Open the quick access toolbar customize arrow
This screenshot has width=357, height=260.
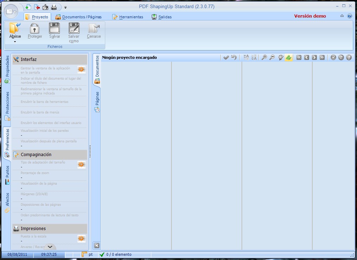tap(65, 7)
